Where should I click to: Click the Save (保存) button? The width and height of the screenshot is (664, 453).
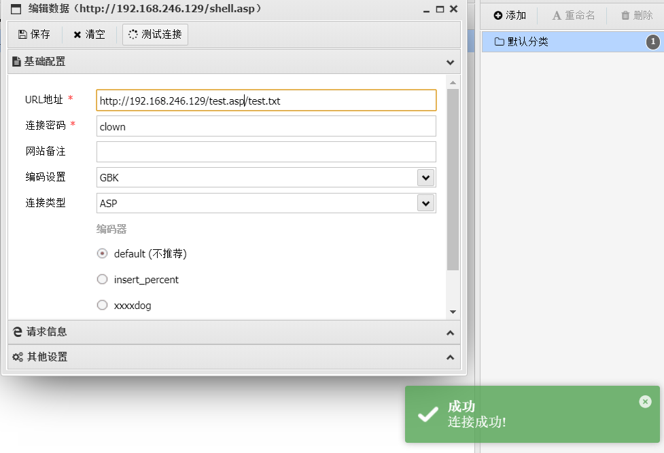pos(34,34)
